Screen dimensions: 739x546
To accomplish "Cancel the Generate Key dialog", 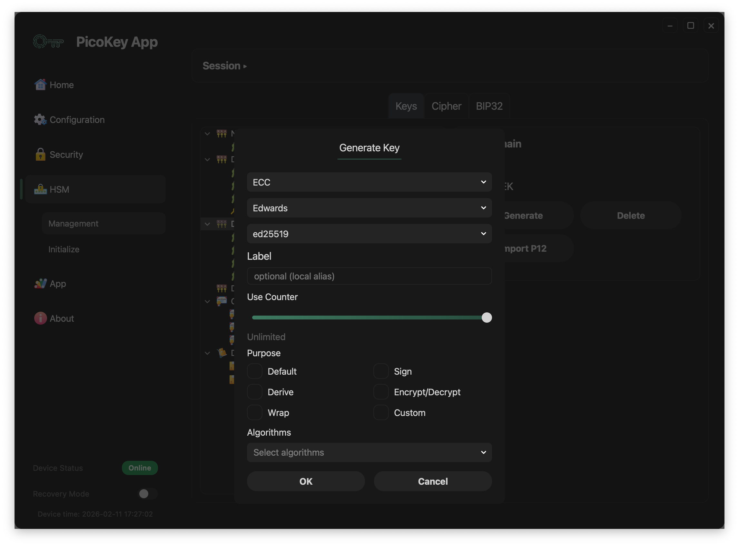I will click(x=433, y=481).
